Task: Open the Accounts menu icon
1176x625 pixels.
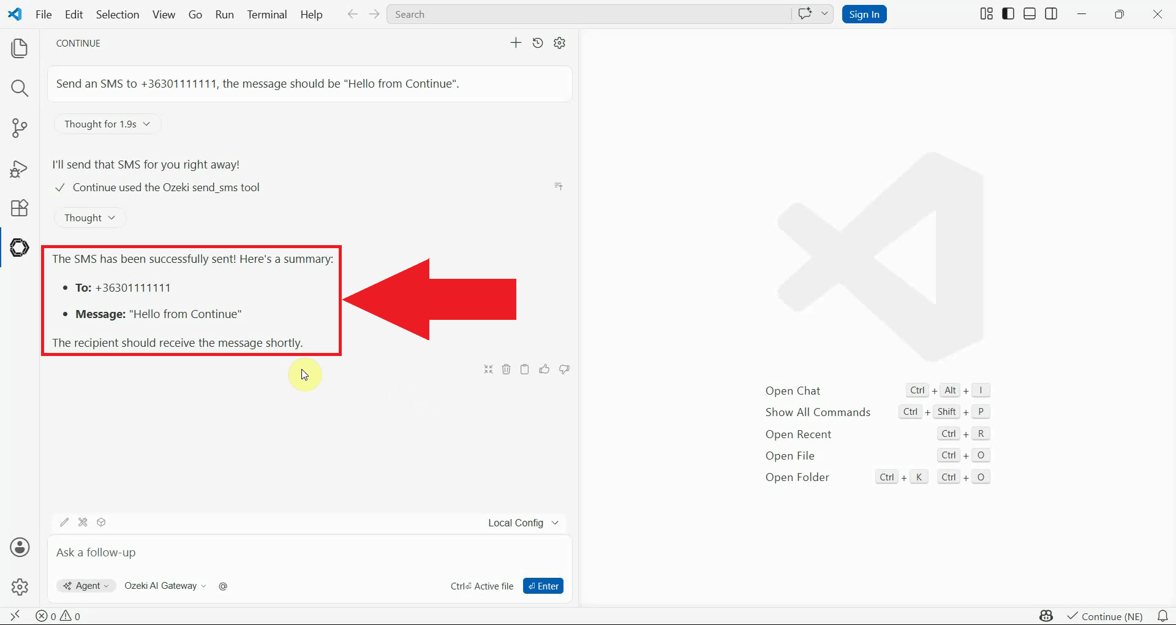Action: coord(20,547)
